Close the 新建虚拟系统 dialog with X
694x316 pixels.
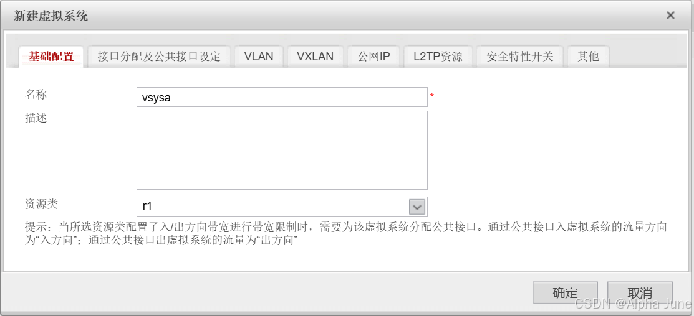point(670,16)
